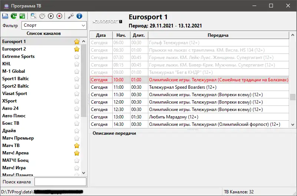This screenshot has height=196, width=297.
Task: Toggle favorite star for МАТЧ! Боец
Action: pos(77,161)
